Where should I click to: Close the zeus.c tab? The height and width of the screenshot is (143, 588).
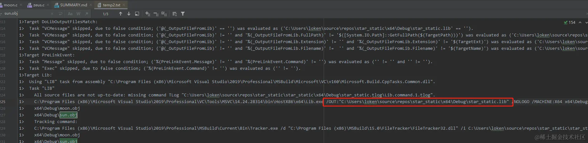pos(48,5)
